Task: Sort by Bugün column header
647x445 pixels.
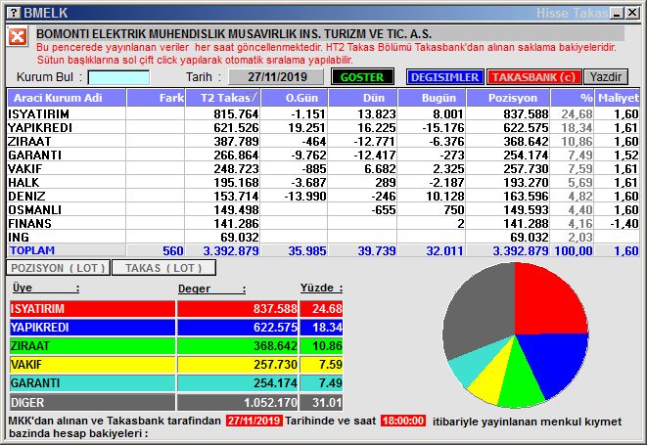Action: (432, 98)
